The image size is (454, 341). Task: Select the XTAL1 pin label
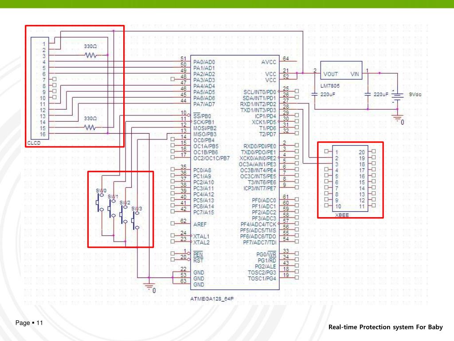point(201,236)
